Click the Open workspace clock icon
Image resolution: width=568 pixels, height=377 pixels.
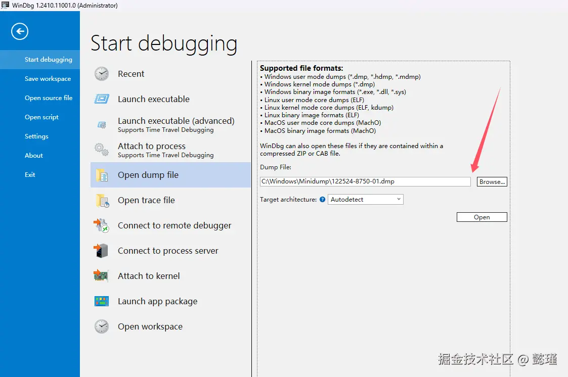point(102,326)
